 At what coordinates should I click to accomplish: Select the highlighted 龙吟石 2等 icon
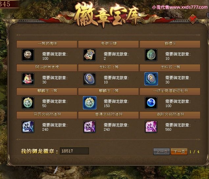(x=151, y=79)
